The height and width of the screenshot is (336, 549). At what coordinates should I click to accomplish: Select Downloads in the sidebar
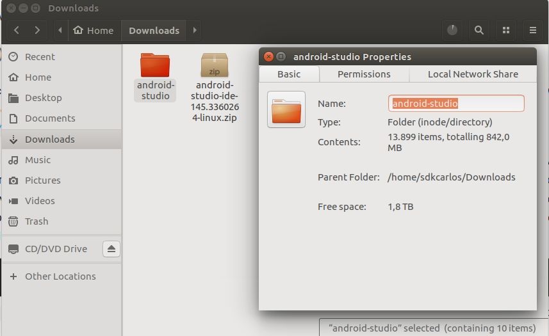(61, 139)
